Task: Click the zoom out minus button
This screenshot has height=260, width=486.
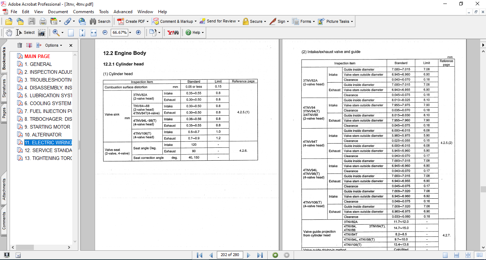Action: (x=105, y=32)
